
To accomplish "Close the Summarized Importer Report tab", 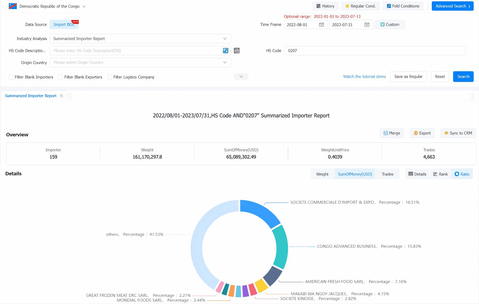I will [61, 96].
